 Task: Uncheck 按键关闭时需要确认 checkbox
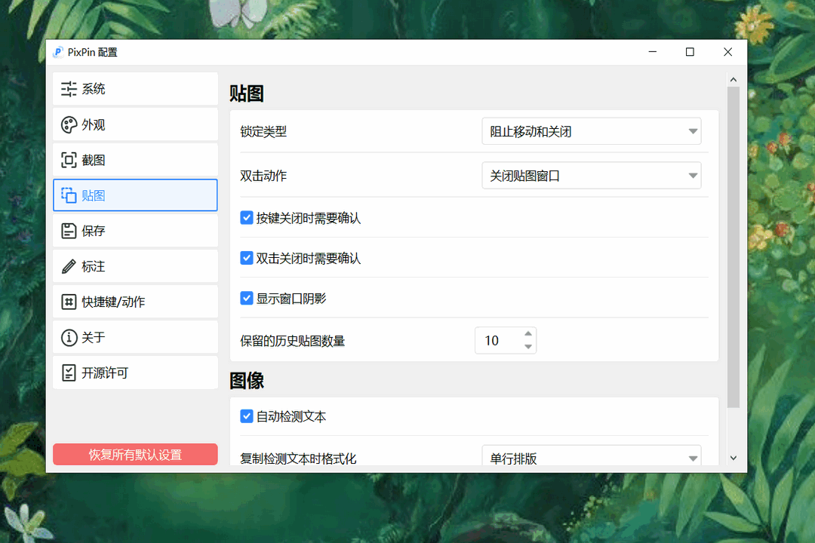[247, 218]
